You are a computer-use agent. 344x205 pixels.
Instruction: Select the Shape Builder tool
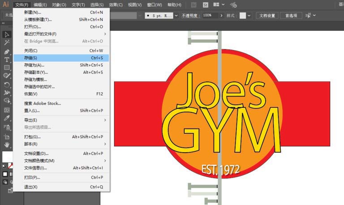[x=7, y=101]
